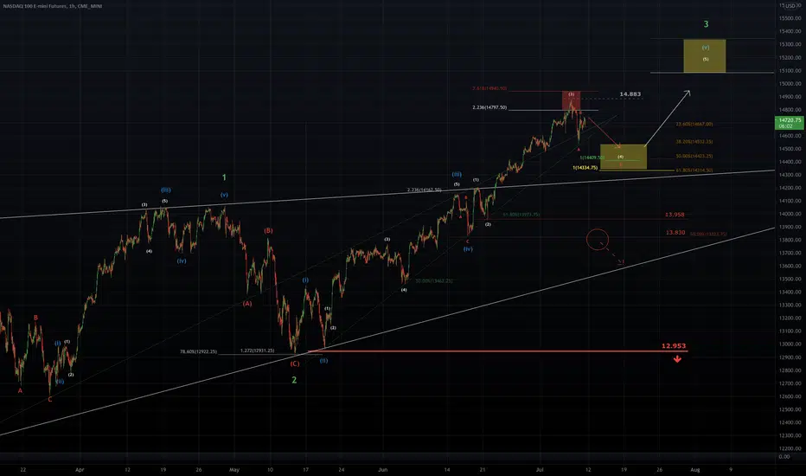This screenshot has height=476, width=806.
Task: Click the 12200.00 price axis label
Action: click(x=790, y=448)
